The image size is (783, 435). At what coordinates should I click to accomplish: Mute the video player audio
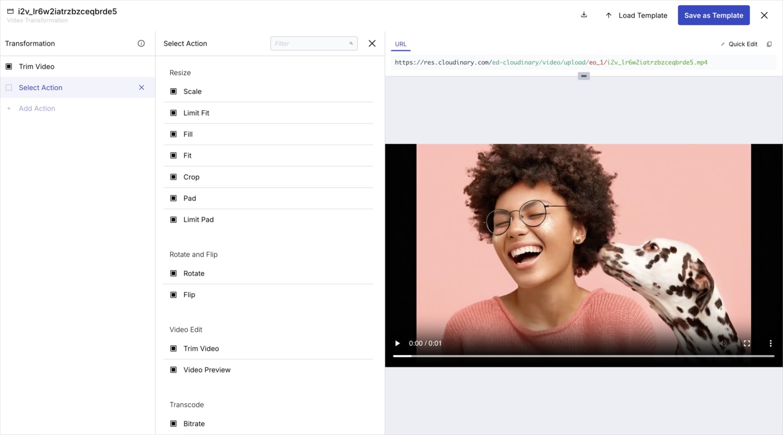coord(723,343)
